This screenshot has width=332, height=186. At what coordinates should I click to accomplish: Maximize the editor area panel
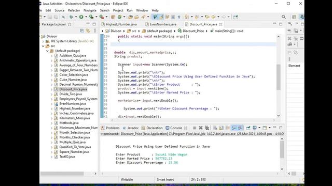(281, 24)
